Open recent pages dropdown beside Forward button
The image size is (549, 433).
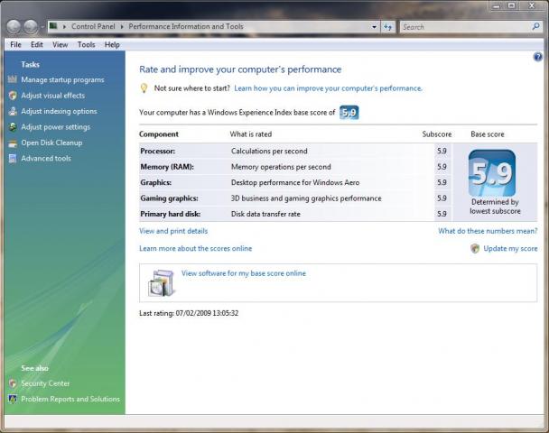click(x=42, y=27)
